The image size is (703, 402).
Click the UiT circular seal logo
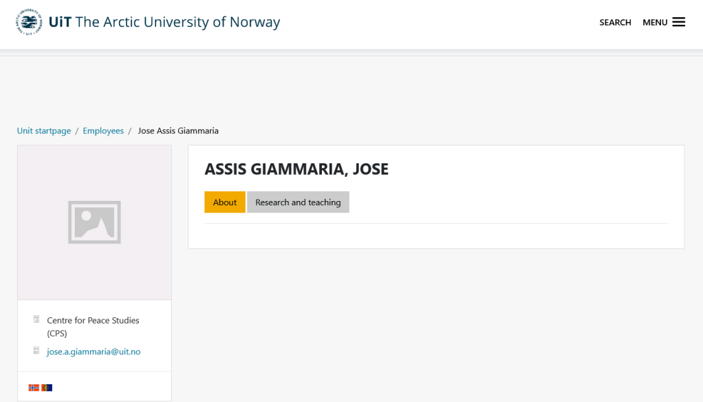coord(30,22)
